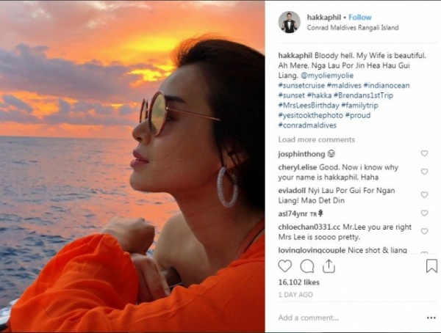Like the post with heart icon

[x=285, y=266]
